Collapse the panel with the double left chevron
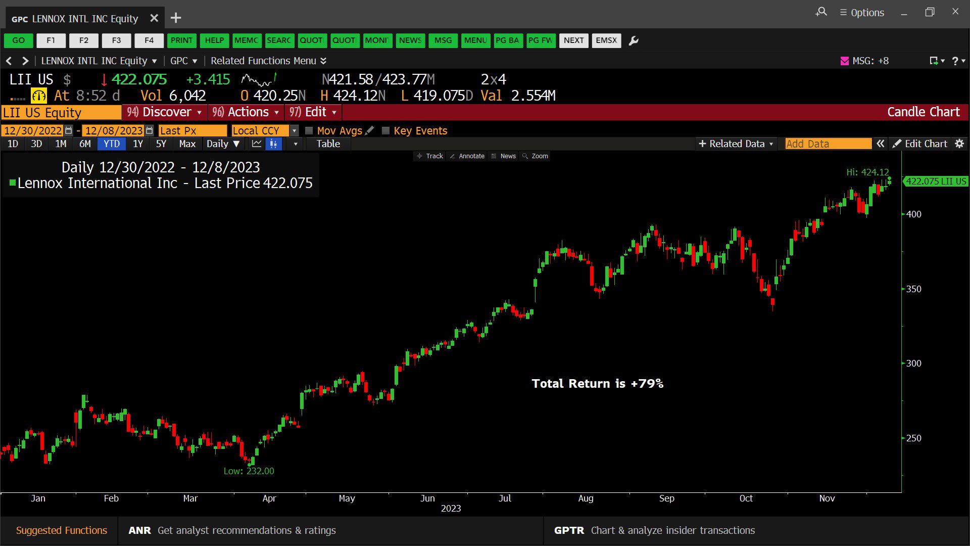Image resolution: width=970 pixels, height=546 pixels. [x=881, y=144]
